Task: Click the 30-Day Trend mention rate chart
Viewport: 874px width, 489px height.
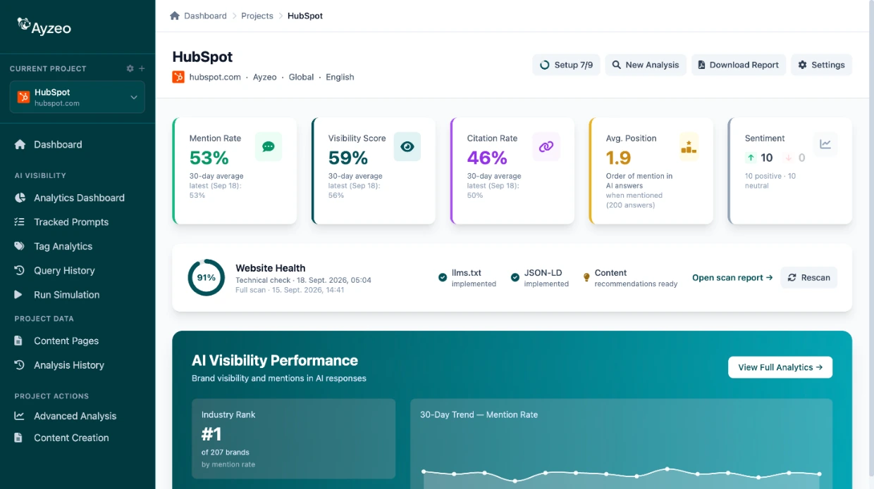Action: click(621, 444)
